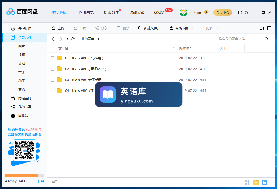Open settings hexagon icon in title bar

[x=247, y=12]
